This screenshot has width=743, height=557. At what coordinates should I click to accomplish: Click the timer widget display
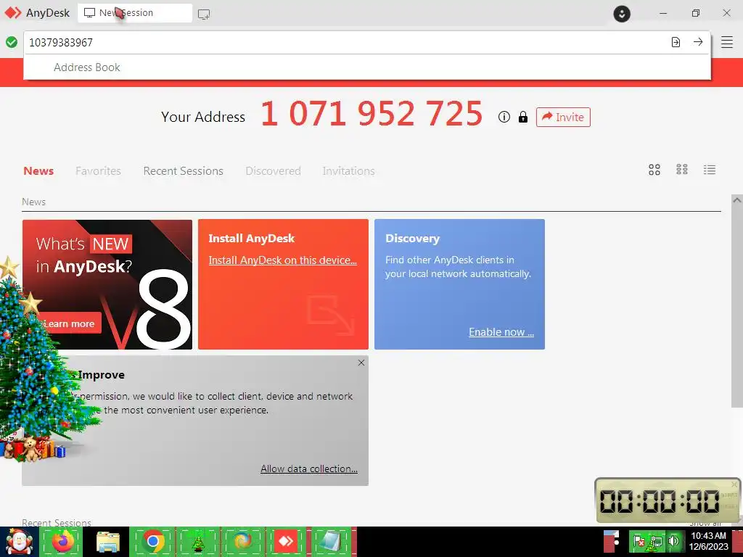(659, 501)
